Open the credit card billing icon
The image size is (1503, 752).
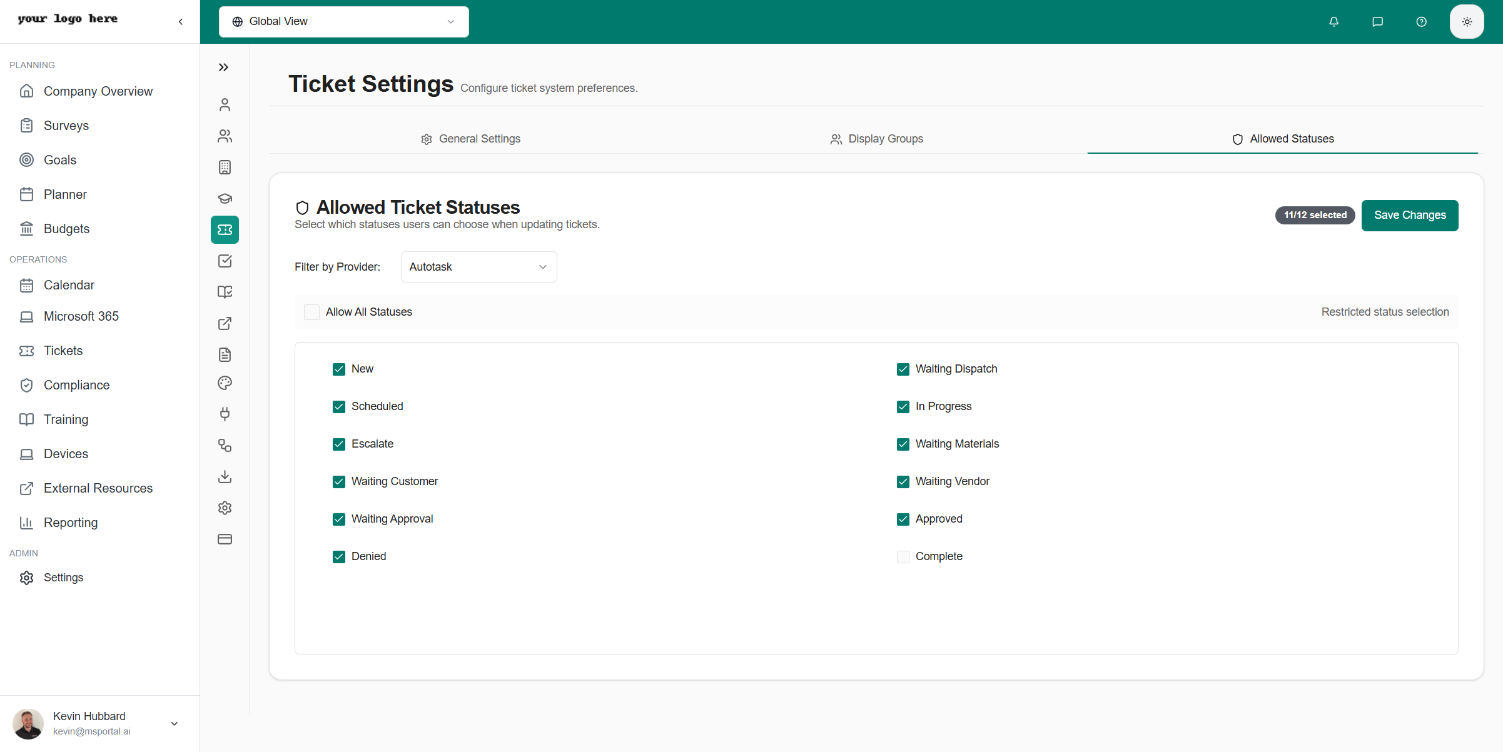[225, 539]
